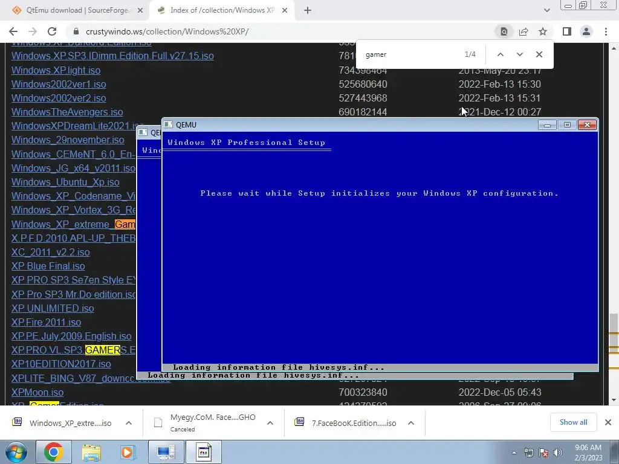Click the Windows_Ubuntu_Xp.iso link
Image resolution: width=619 pixels, height=464 pixels.
[x=65, y=182]
